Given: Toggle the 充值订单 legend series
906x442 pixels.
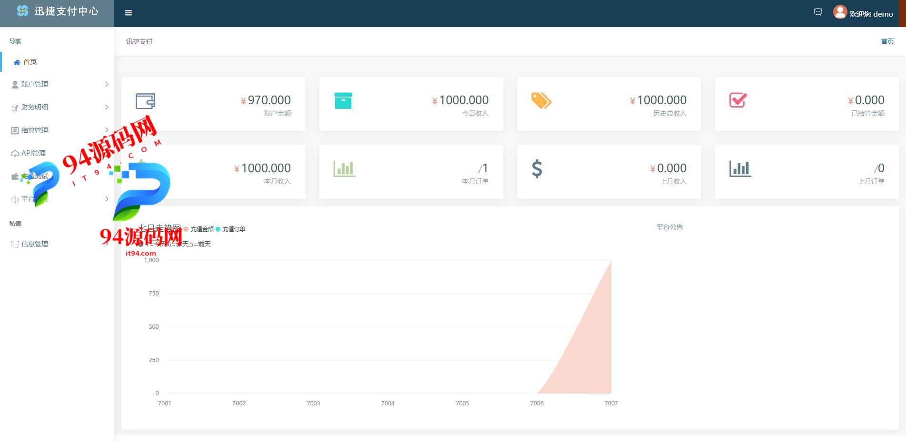Looking at the screenshot, I should click(x=234, y=229).
